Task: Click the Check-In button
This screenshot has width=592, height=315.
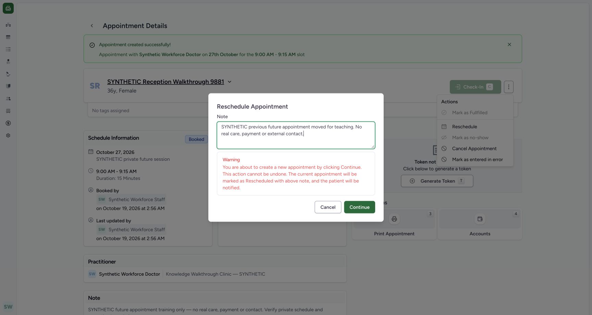Action: click(x=475, y=87)
